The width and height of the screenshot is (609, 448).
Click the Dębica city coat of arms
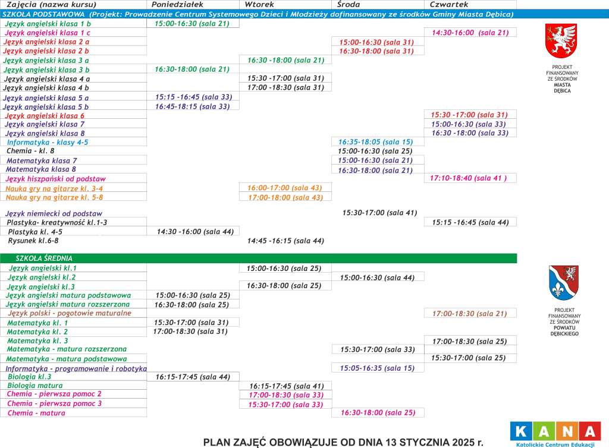561,41
